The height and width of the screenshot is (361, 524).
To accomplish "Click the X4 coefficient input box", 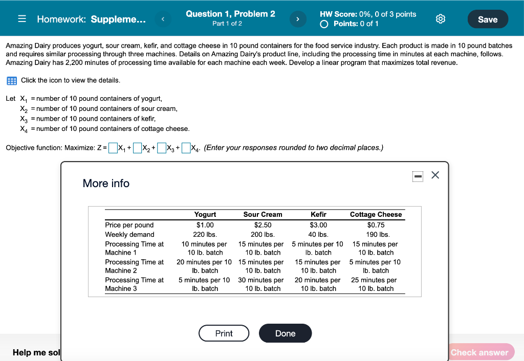I will 186,148.
